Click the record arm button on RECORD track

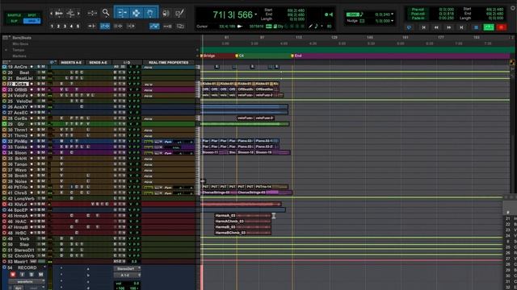point(13,275)
